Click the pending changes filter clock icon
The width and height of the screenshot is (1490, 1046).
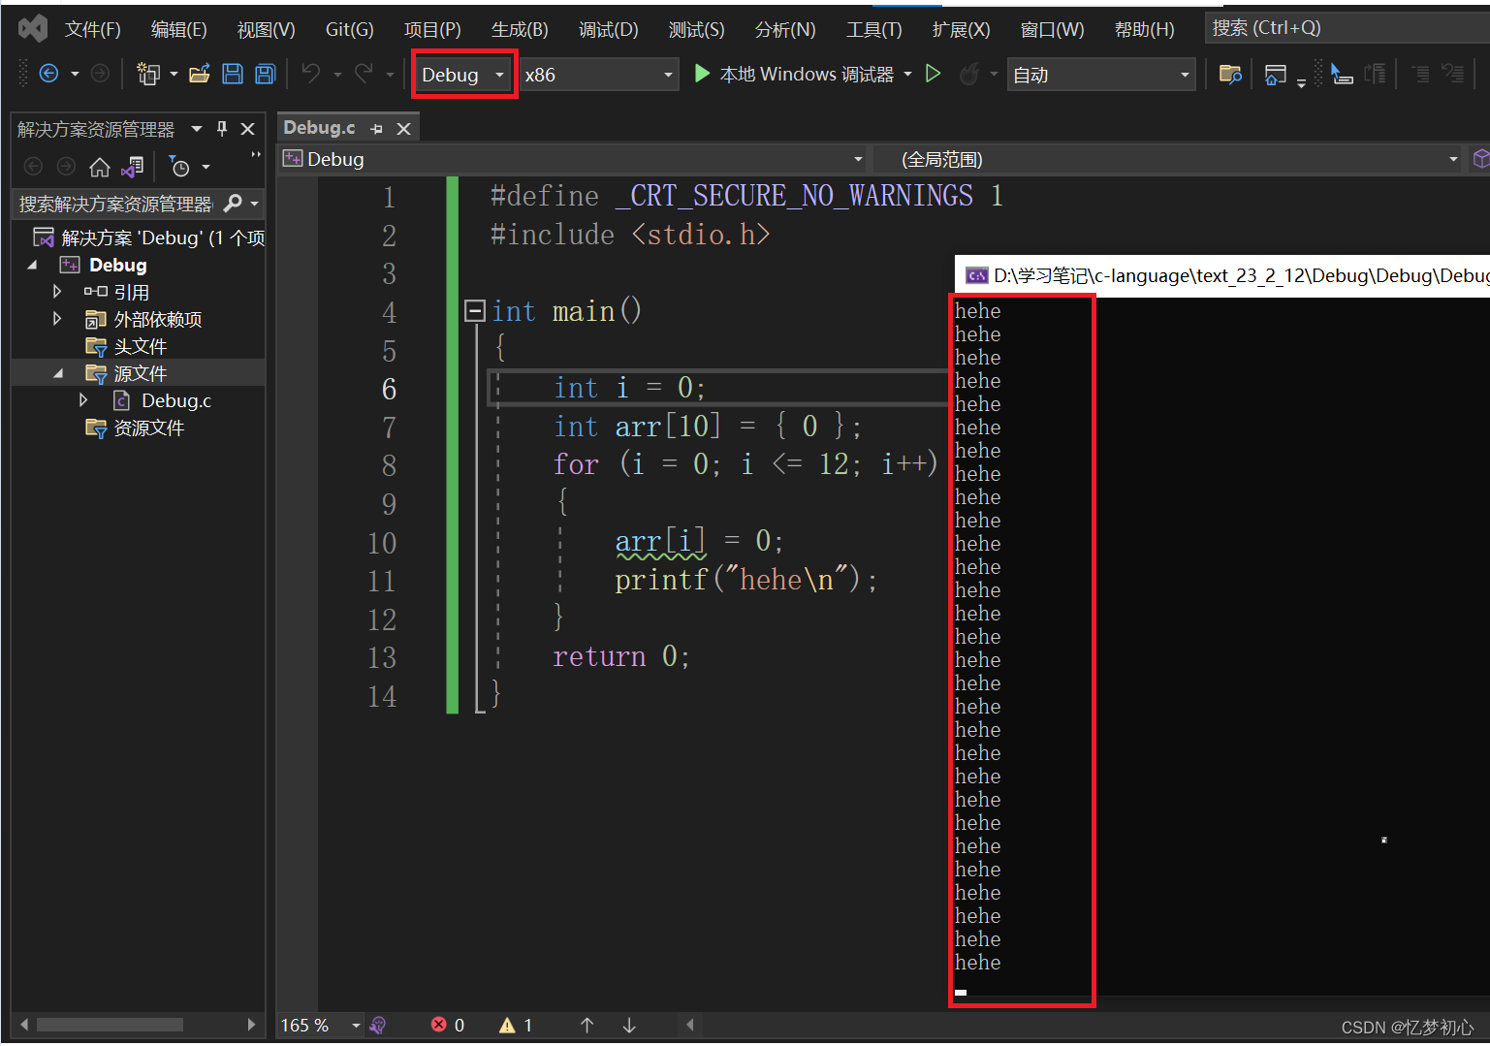179,168
